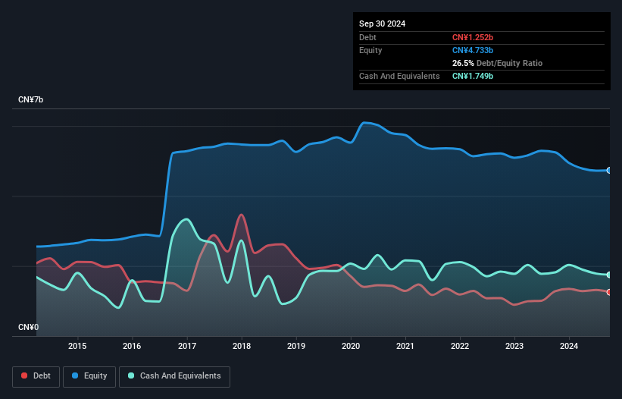Viewport: 622px width, 399px height.
Task: Click the CN¥4.733b equity value
Action: pos(473,50)
